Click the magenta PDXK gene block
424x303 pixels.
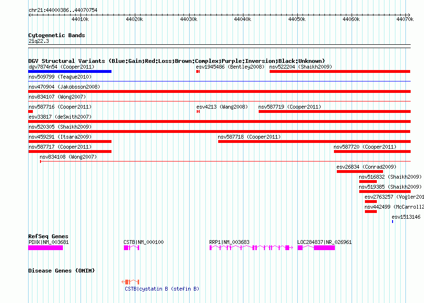click(x=45, y=248)
